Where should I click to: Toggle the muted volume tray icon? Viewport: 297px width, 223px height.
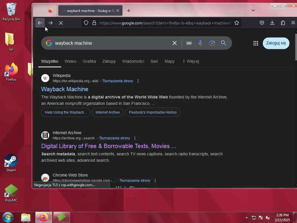267,217
